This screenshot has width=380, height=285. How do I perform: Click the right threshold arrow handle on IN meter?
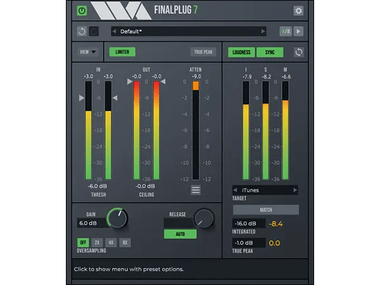click(115, 98)
